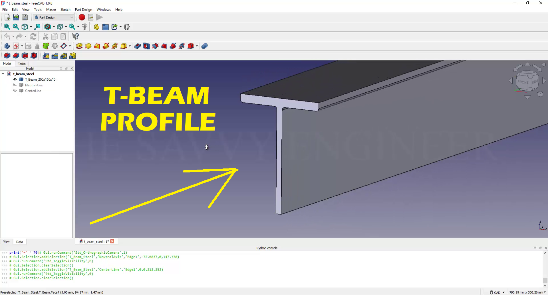The image size is (548, 295).
Task: Hide T_Beam_200x150x10 using its eye icon
Action: pos(15,80)
